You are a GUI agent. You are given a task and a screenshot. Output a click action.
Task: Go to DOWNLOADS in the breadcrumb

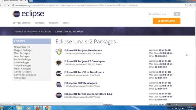click(31, 32)
